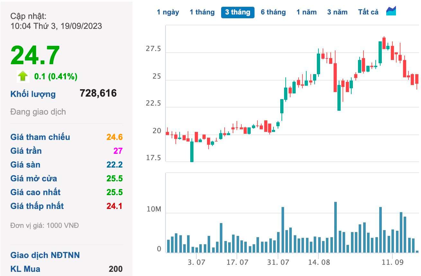Click the update timestamp '10:04 Thứ 3, 19/09/2023'
This screenshot has width=421, height=276.
(x=56, y=26)
